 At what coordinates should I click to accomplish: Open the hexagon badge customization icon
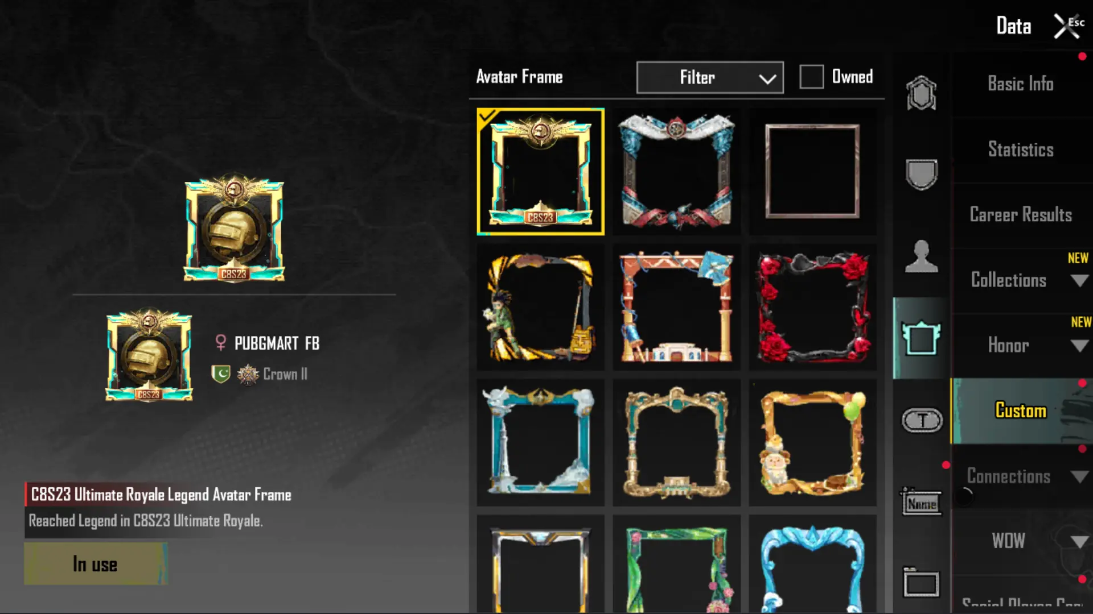click(x=921, y=93)
